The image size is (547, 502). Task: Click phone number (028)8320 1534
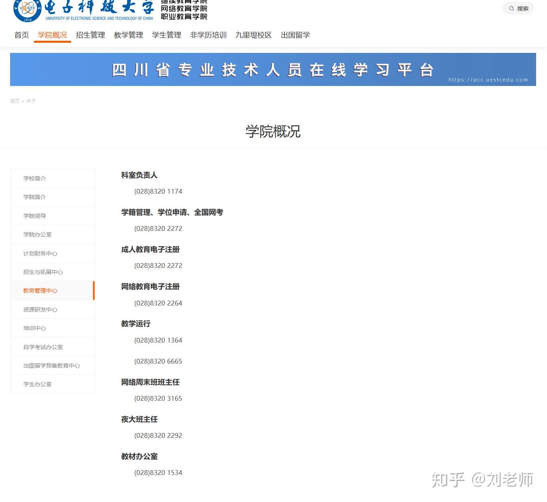tap(158, 473)
